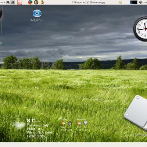
Task: Open the yellow buddy messenger launcher
Action: click(x=42, y=2)
